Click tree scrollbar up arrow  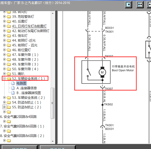point(53,13)
